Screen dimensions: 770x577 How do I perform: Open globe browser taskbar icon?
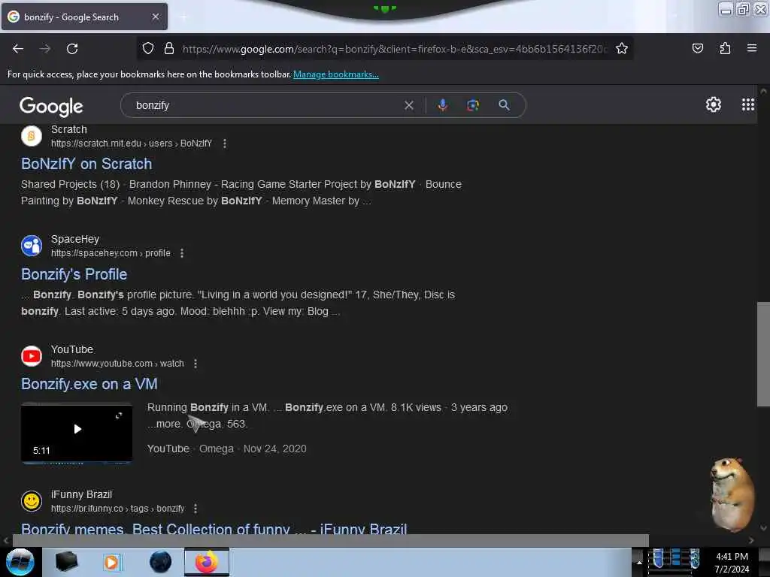tap(161, 562)
